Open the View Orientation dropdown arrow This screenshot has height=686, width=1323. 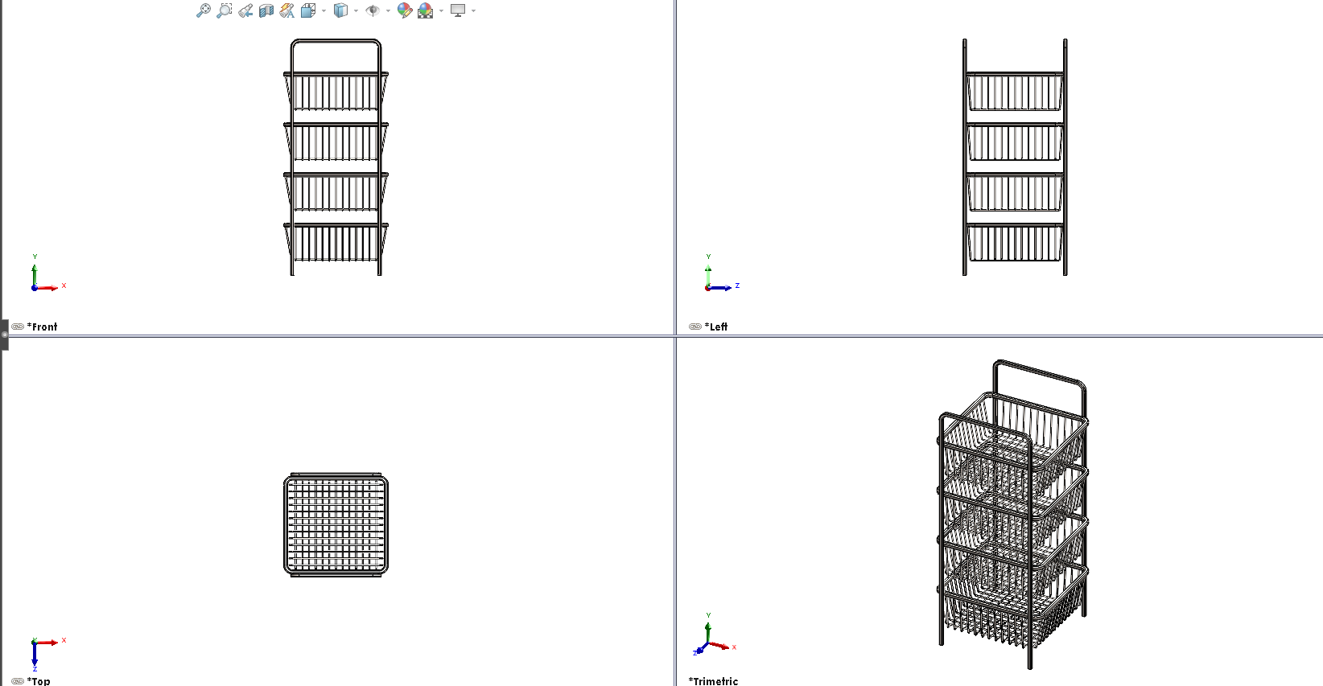pyautogui.click(x=324, y=10)
